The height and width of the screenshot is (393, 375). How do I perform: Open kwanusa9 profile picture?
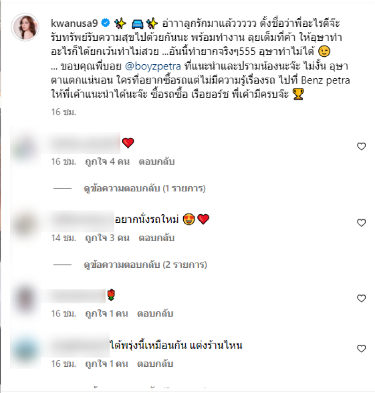[25, 27]
